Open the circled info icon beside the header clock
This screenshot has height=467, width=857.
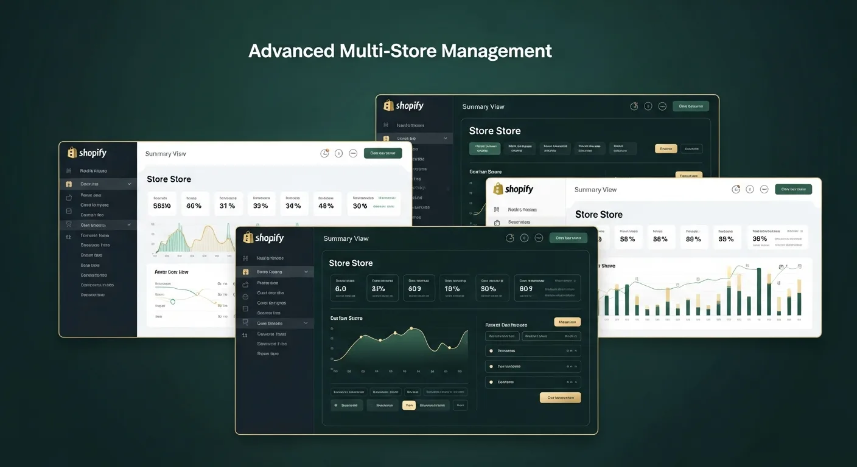524,238
